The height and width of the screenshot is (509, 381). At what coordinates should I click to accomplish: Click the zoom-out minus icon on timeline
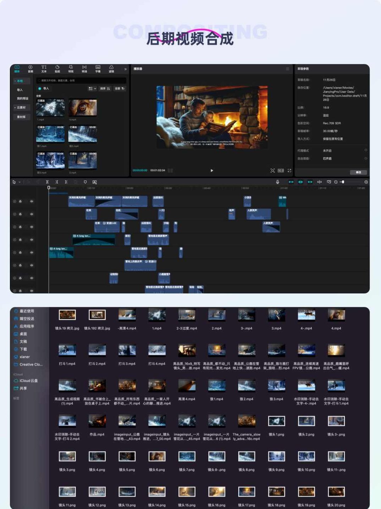[336, 182]
